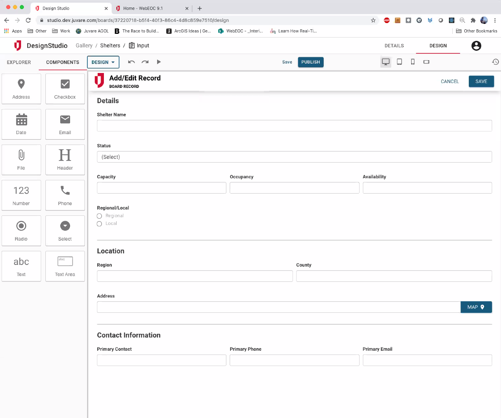Image resolution: width=501 pixels, height=418 pixels.
Task: Switch to the EXPLORER tab
Action: coord(19,62)
